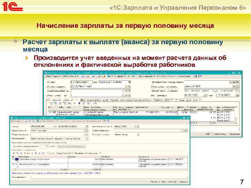The image size is (251, 188).
Task: Click Закрыть button in back accrual window
Action: 235,134
